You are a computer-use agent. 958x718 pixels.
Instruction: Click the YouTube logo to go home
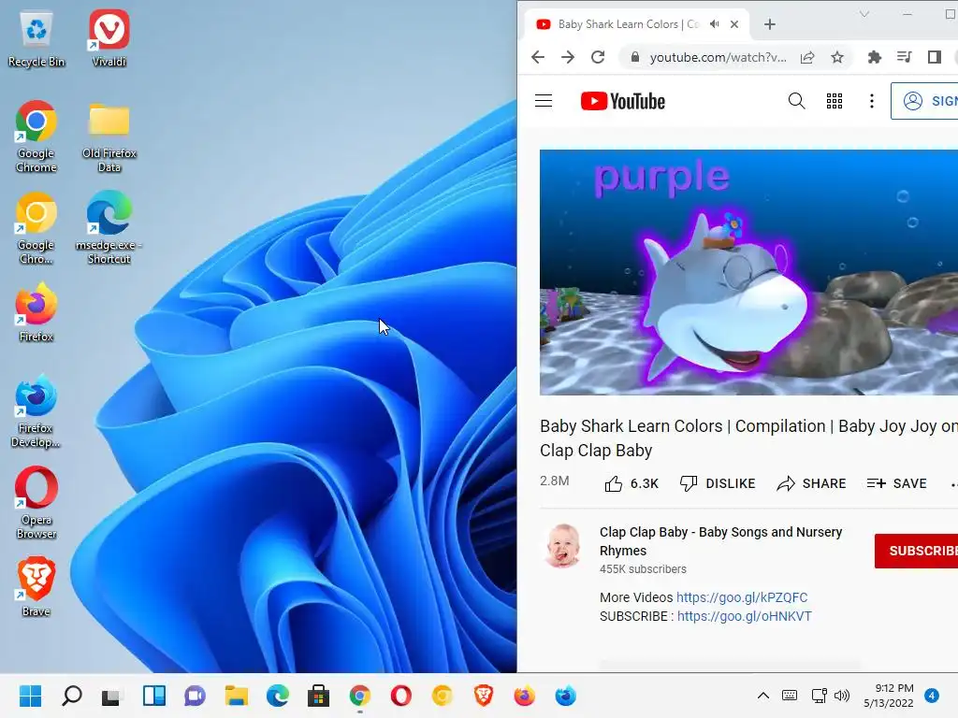coord(622,101)
